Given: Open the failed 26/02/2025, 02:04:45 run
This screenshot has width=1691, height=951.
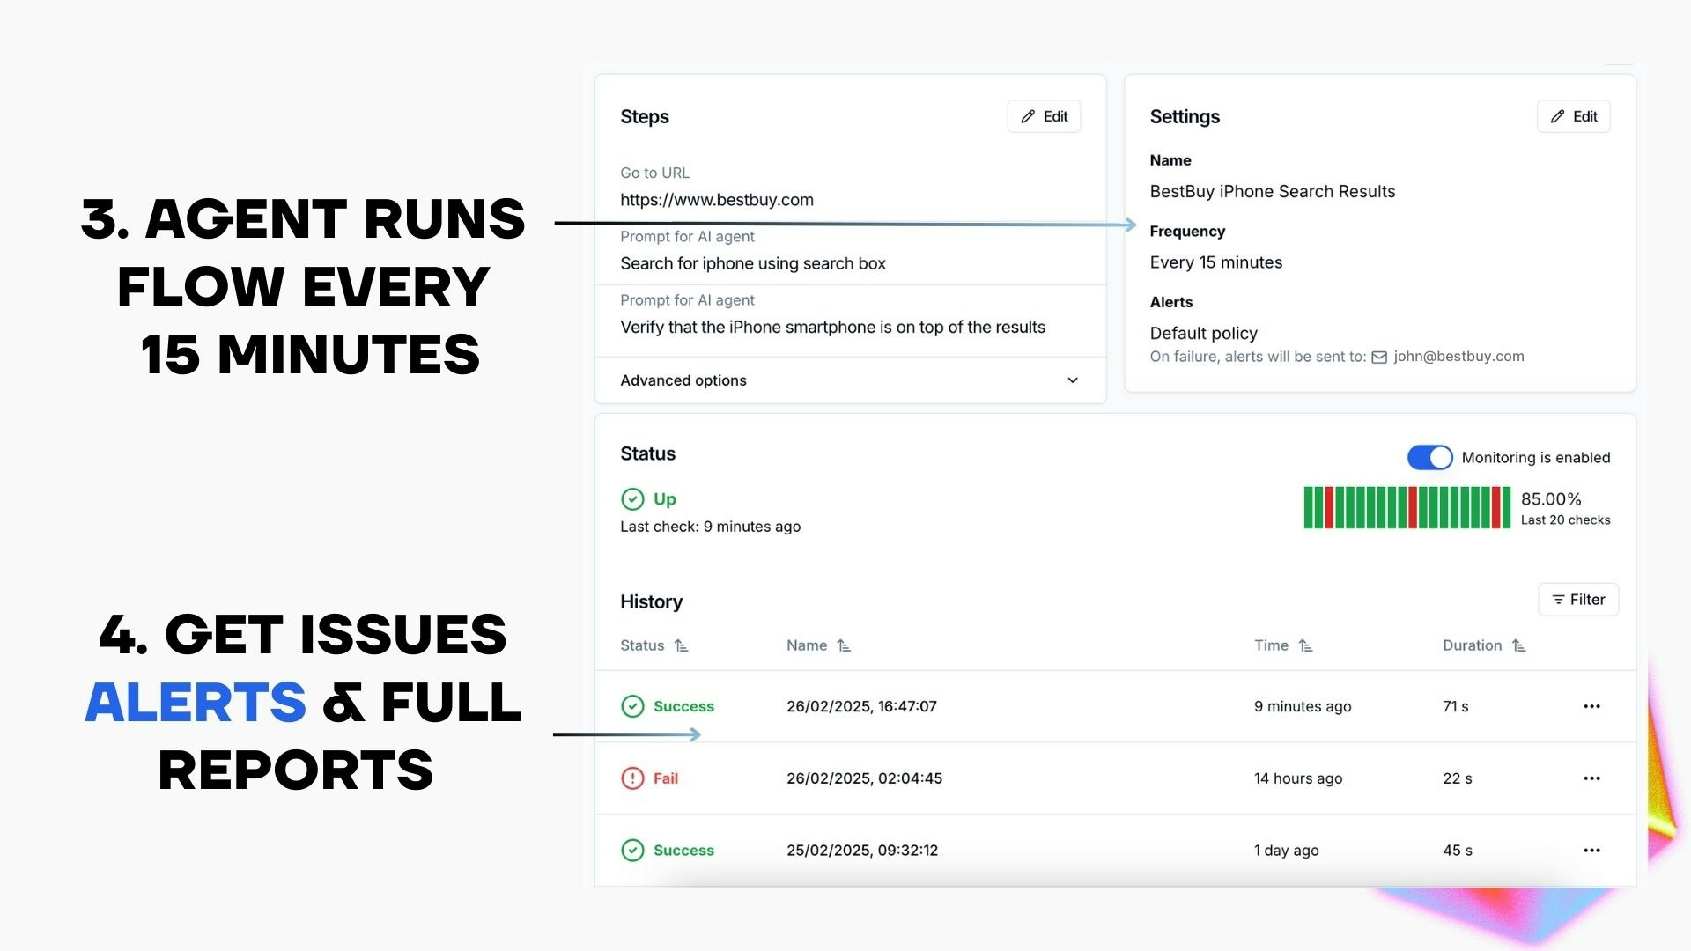Looking at the screenshot, I should (864, 778).
